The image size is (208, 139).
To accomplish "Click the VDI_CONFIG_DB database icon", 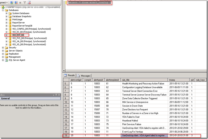I will [x=10, y=29].
